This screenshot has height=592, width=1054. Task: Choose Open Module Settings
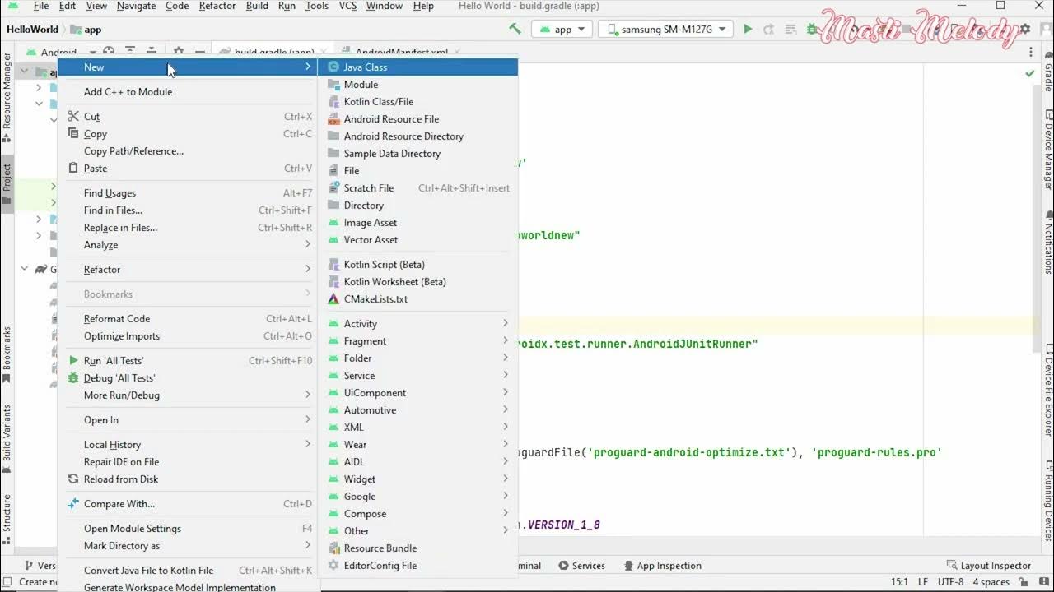[x=188, y=529]
